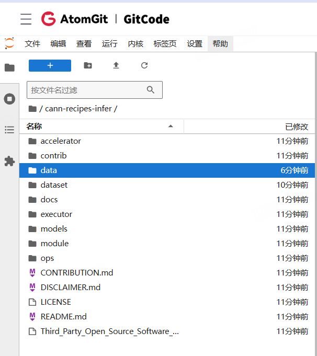Open the file browser sidebar tab
317x356 pixels.
9,67
